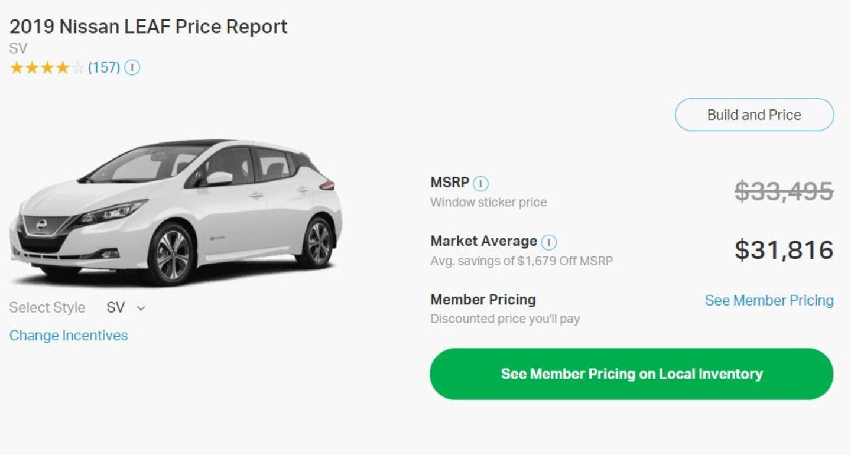This screenshot has height=455, width=851.
Task: Open the Change Incentives link
Action: pos(69,336)
